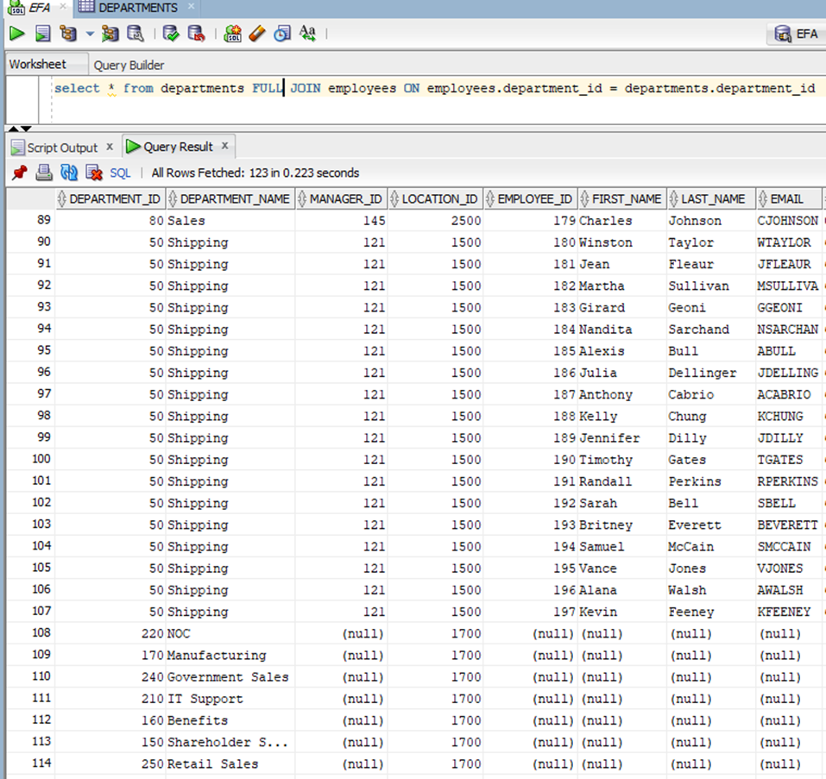Sort by LAST_NAME column header

tap(710, 199)
